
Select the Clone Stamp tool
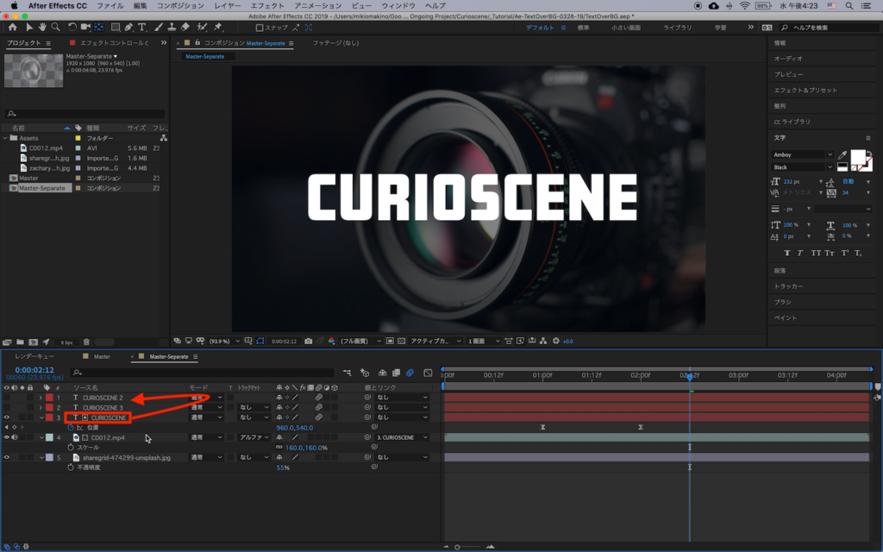point(171,28)
